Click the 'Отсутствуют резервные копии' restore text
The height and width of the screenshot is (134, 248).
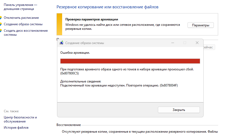[140, 132]
